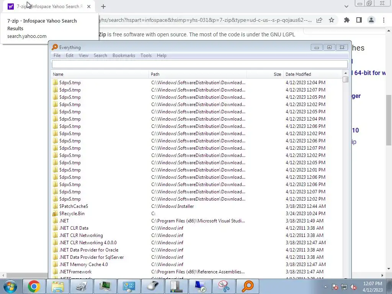Click the Everything magnifier icon in title bar

coord(55,47)
